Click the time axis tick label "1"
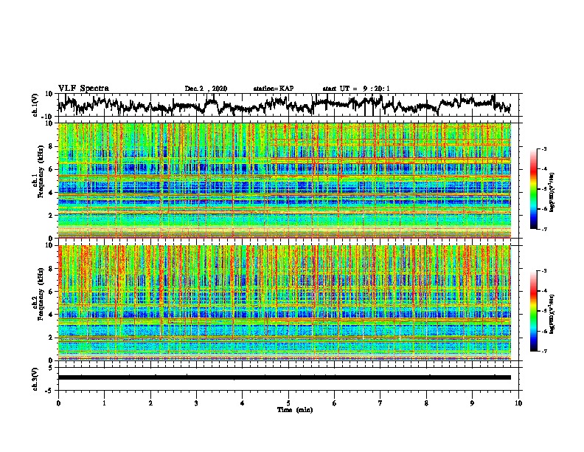The width and height of the screenshot is (584, 452). pyautogui.click(x=104, y=403)
